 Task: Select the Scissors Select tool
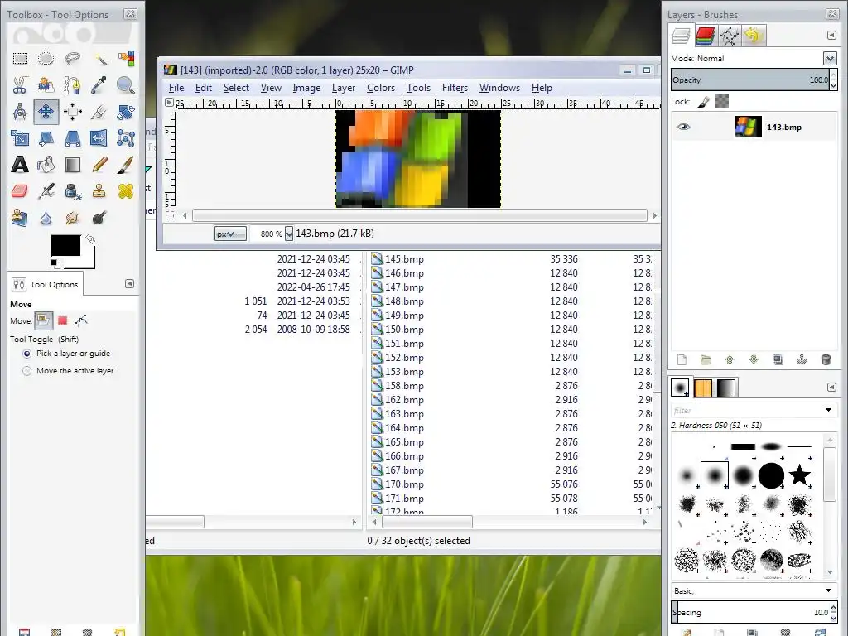pyautogui.click(x=20, y=85)
